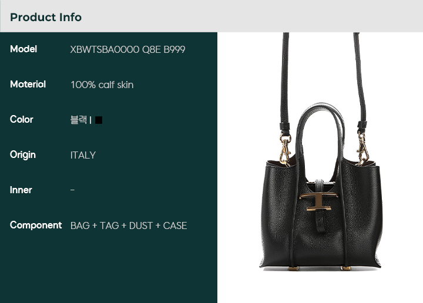Select the model number XBWTSBA0000 Q8E B999
The height and width of the screenshot is (303, 423).
click(x=127, y=49)
